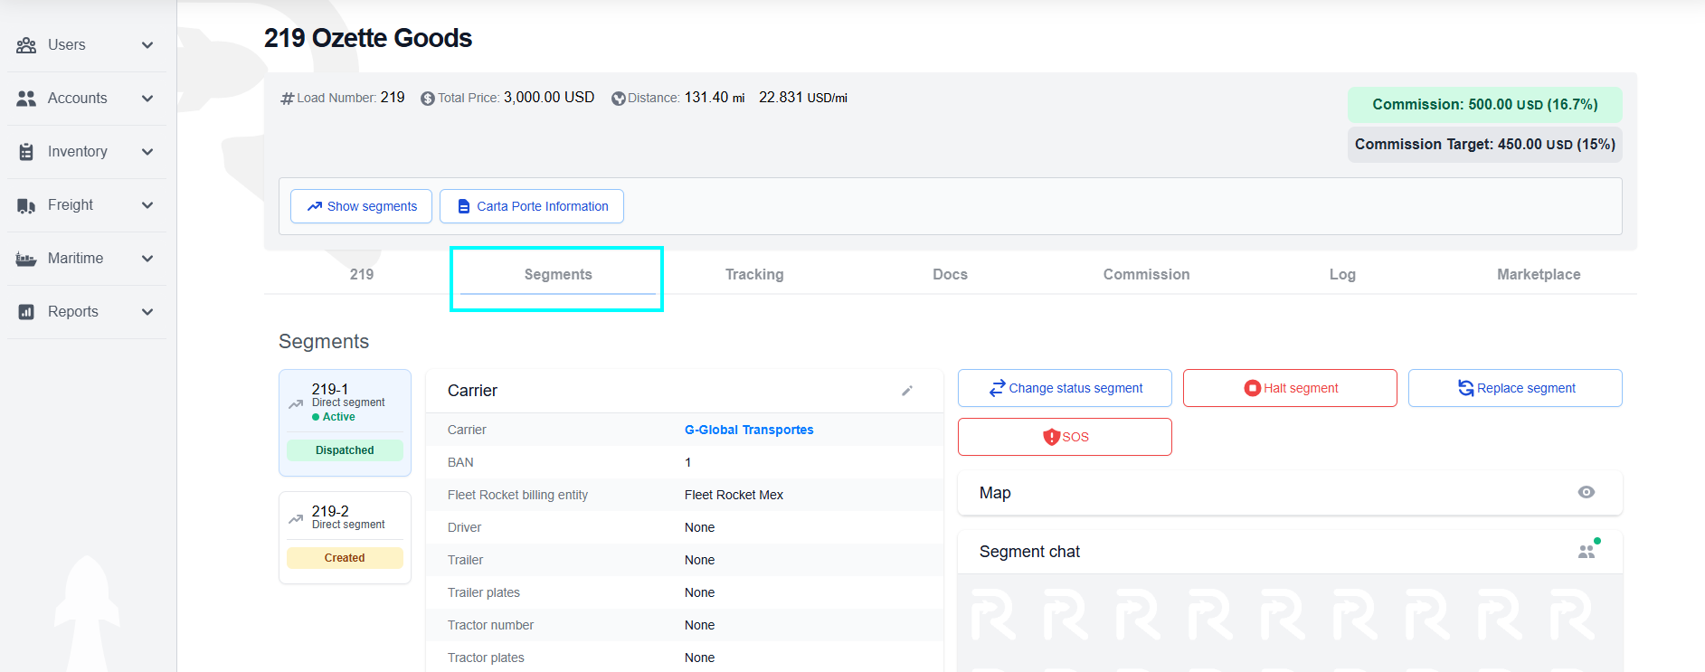
Task: Toggle Map visibility eye icon
Action: (1587, 492)
